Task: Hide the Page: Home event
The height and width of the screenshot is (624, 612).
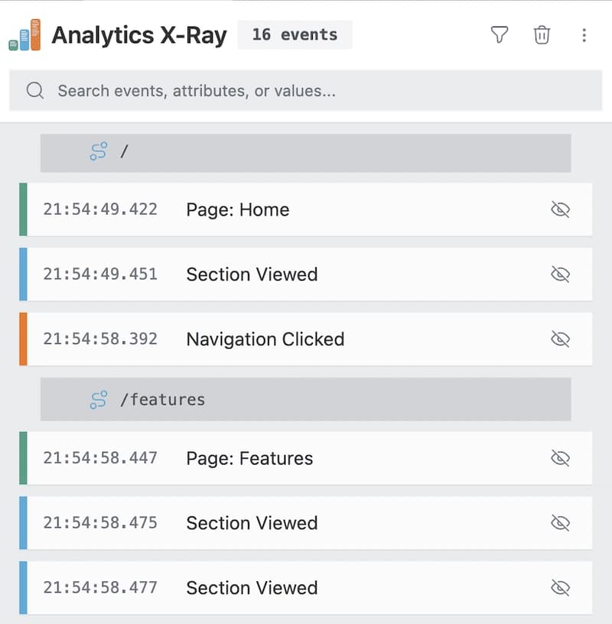Action: (x=561, y=210)
